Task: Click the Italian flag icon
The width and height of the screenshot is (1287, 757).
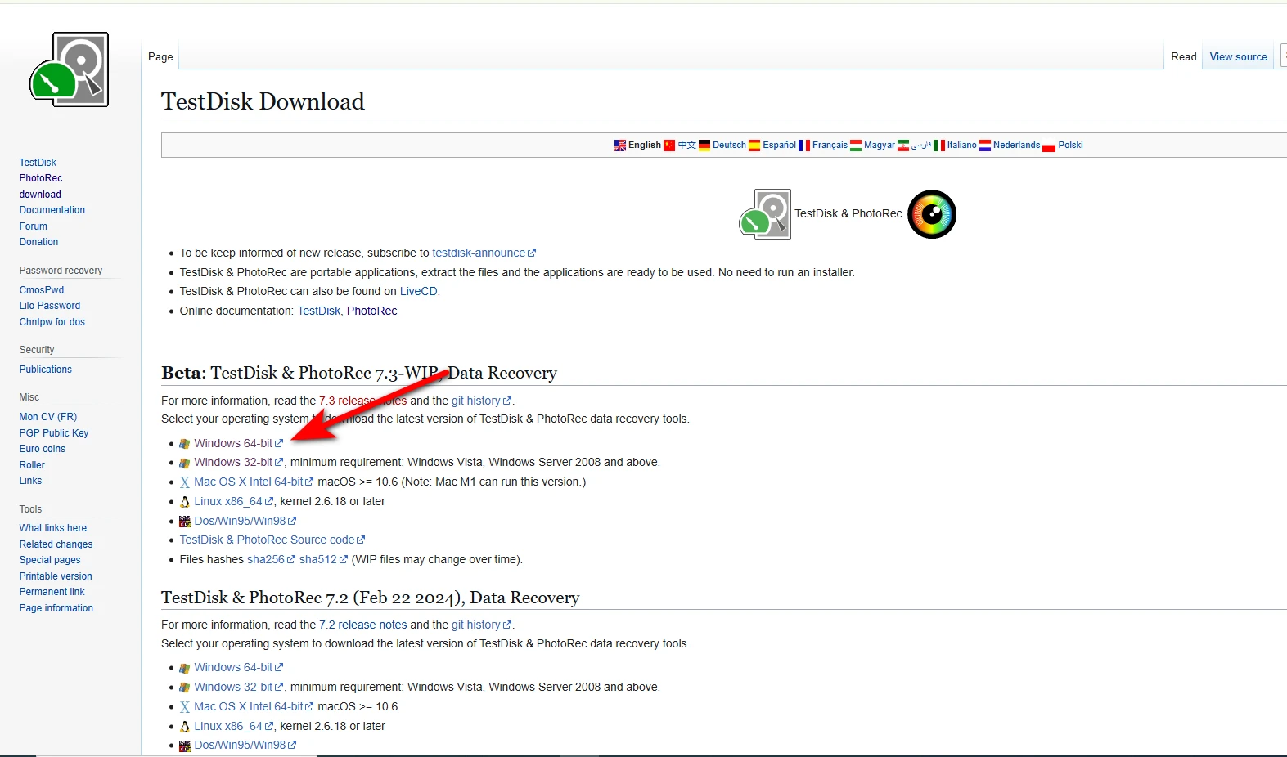Action: [939, 146]
